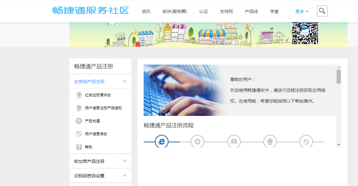Select the 加密锁产品注册 sidebar heading
The image size is (358, 186).
[89, 82]
